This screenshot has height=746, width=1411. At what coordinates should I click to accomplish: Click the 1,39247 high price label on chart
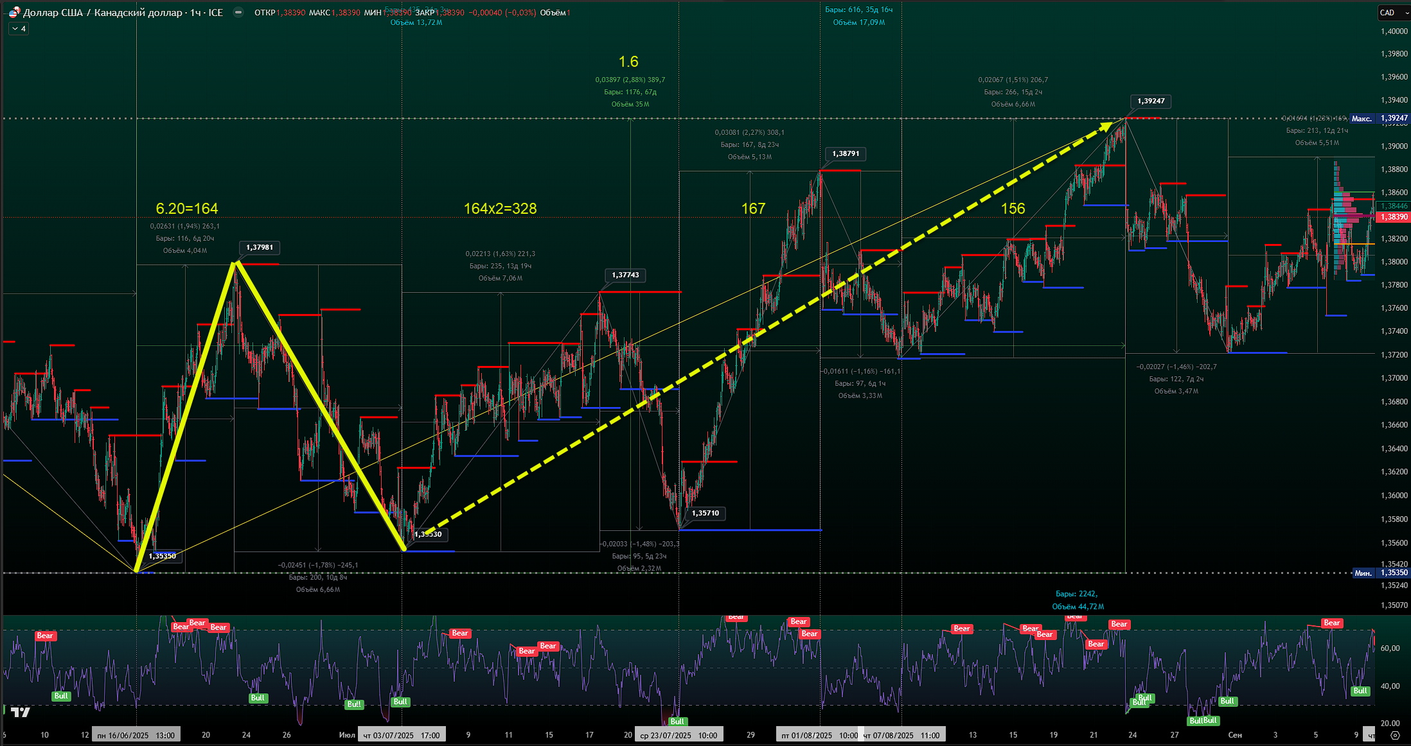click(1150, 101)
